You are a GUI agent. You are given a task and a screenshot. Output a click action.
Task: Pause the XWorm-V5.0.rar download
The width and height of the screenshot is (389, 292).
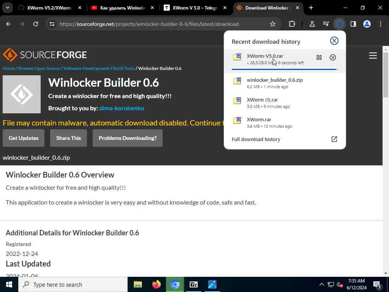click(x=319, y=58)
